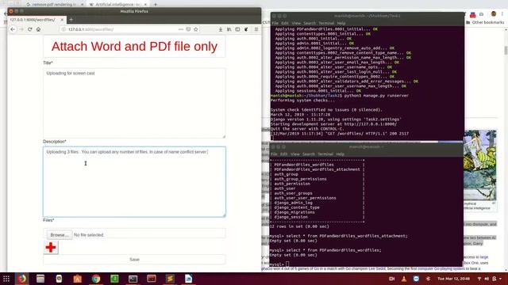Image resolution: width=508 pixels, height=285 pixels.
Task: Focus the Description text area
Action: (x=134, y=181)
